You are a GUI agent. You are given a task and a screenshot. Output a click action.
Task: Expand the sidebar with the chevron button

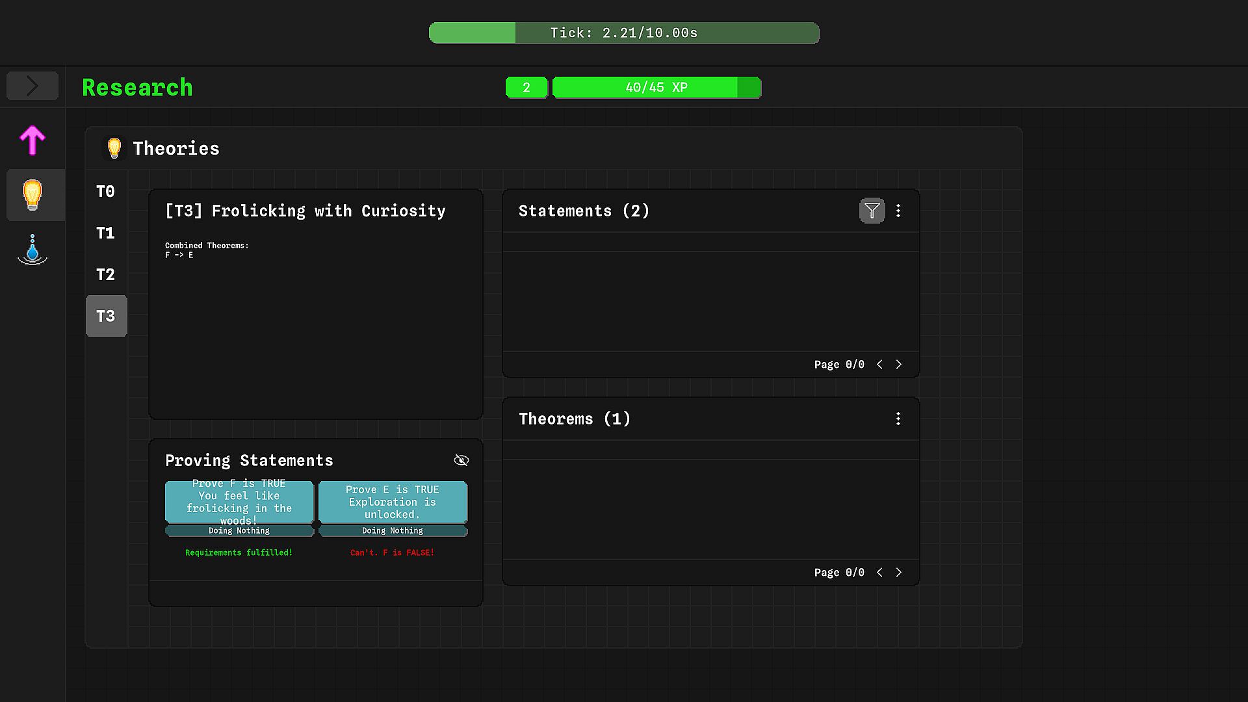(x=32, y=86)
